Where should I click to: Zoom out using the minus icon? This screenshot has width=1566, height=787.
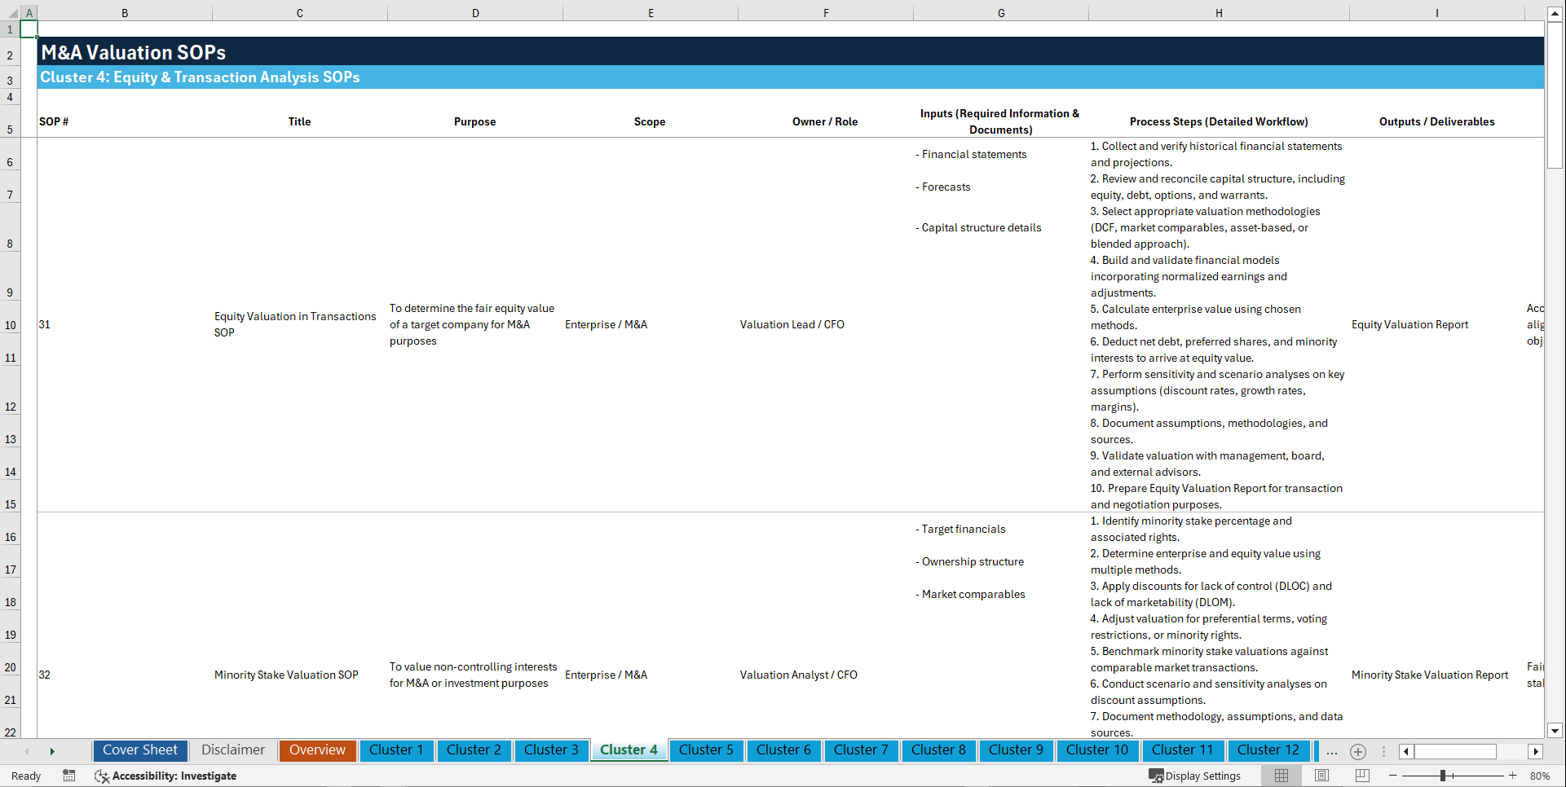pos(1393,776)
